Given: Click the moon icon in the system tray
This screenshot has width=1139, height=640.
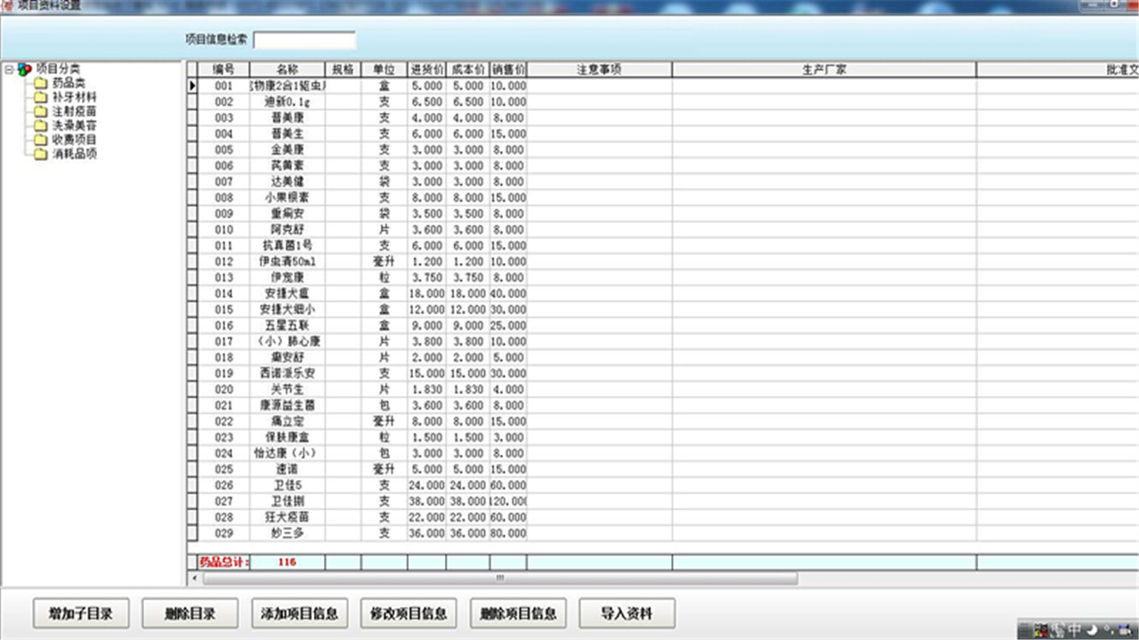Looking at the screenshot, I should 1091,628.
